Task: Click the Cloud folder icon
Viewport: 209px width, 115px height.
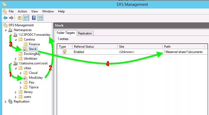Action: tap(25, 73)
